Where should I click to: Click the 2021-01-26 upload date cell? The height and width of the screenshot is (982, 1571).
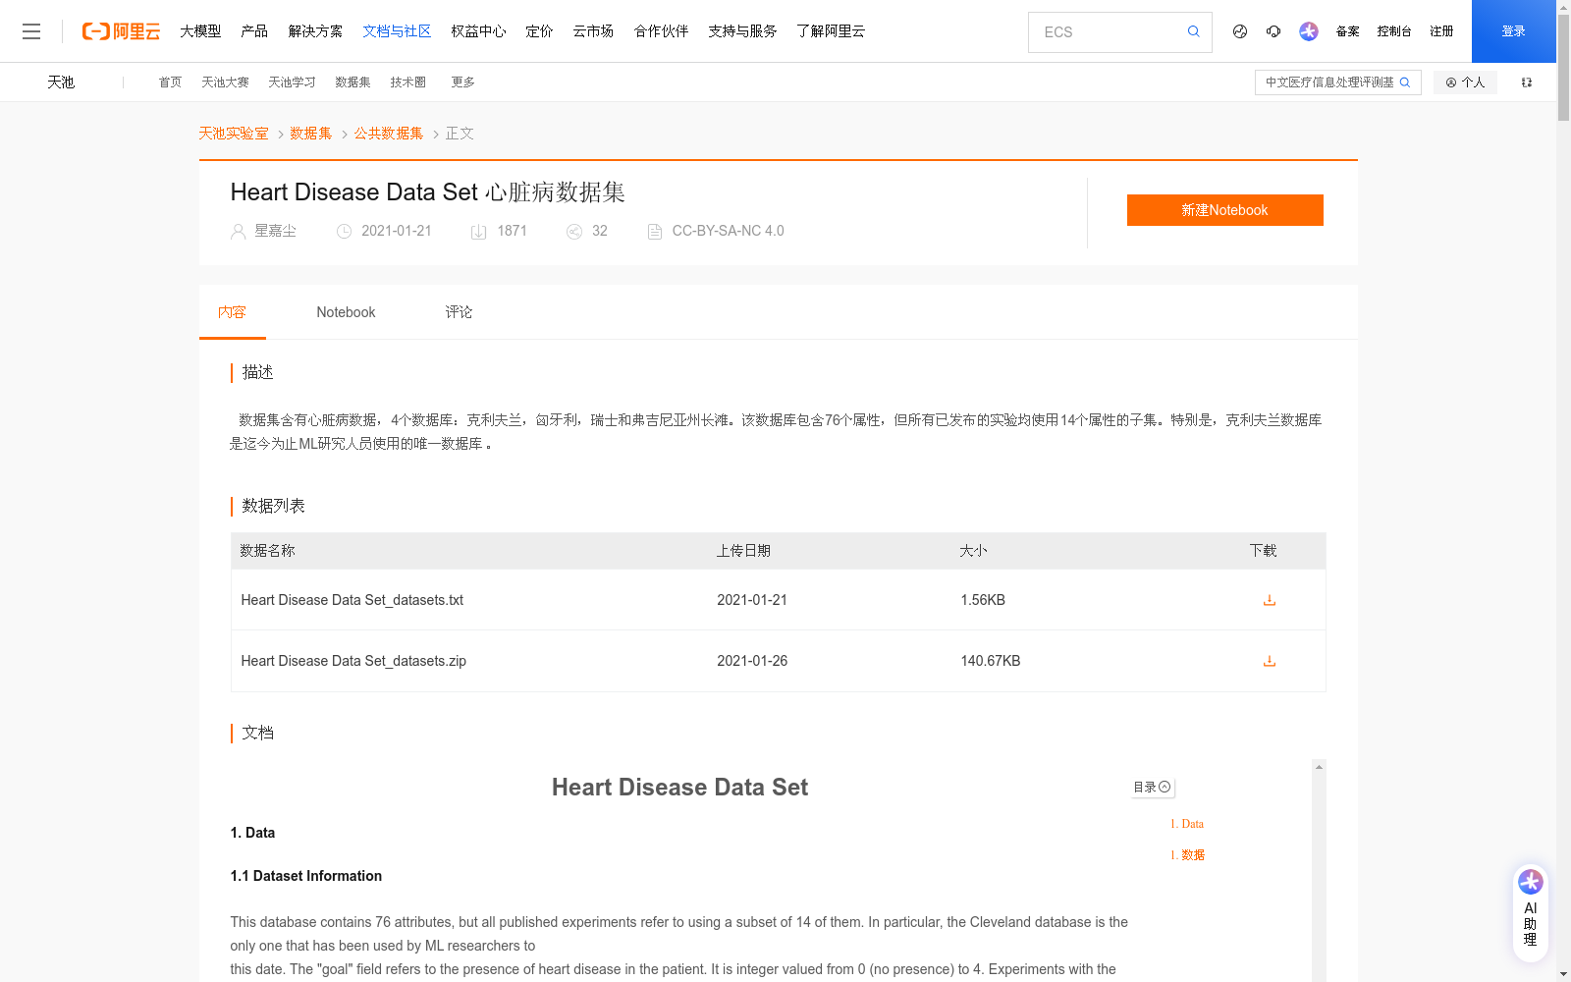(x=752, y=661)
